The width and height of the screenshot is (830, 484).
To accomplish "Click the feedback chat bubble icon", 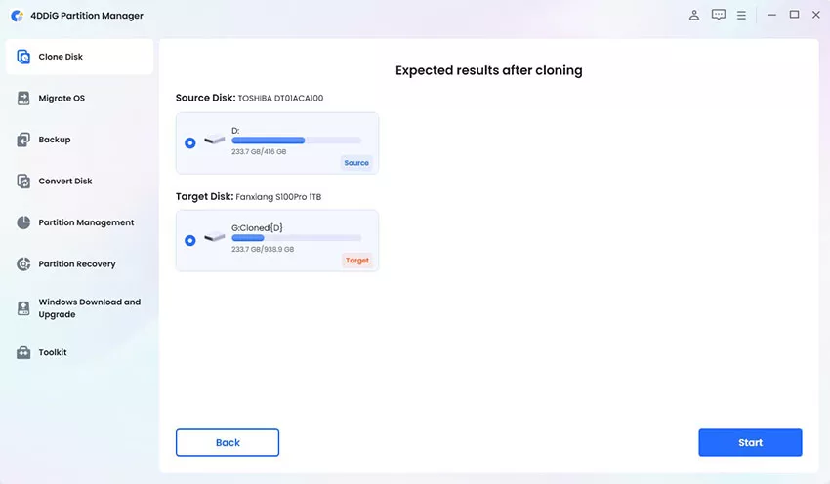I will click(719, 15).
